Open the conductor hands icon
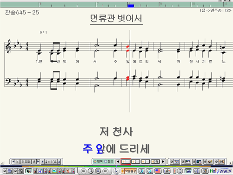This screenshot has height=175, width=233. (221, 161)
